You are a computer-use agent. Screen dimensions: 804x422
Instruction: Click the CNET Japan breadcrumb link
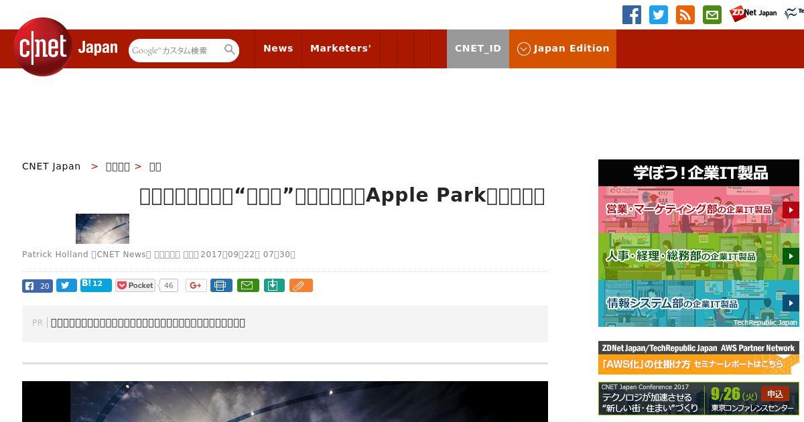pos(52,166)
